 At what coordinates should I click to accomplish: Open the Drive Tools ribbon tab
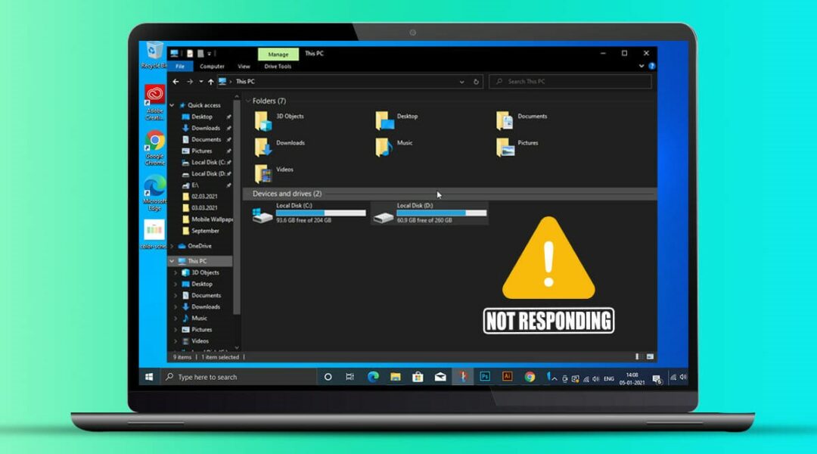click(x=278, y=66)
